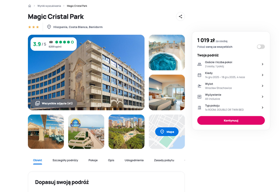Image resolution: width=279 pixels, height=192 pixels.
Task: Go back to Wyniki wyszukiwania breadcrumb
Action: 49,6
